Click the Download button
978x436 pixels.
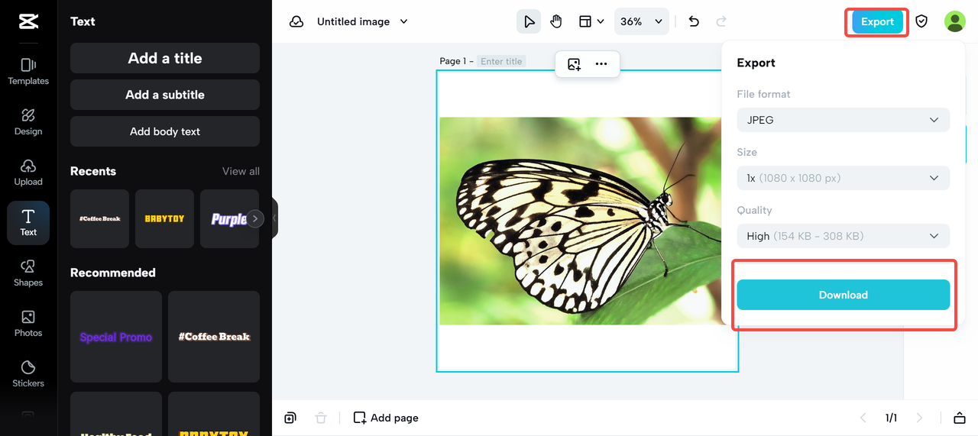tap(844, 295)
